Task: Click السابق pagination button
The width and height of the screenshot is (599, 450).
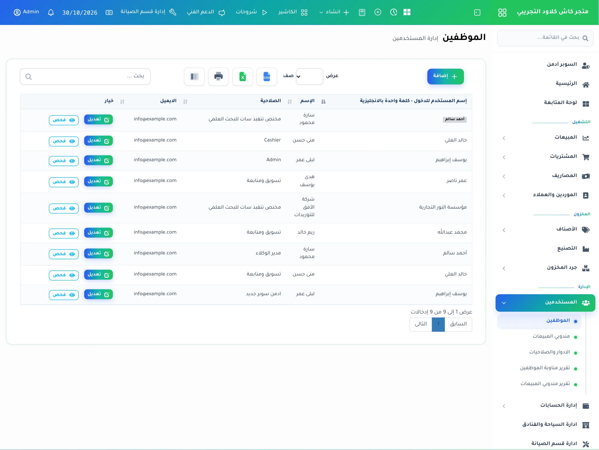Action: pyautogui.click(x=458, y=324)
